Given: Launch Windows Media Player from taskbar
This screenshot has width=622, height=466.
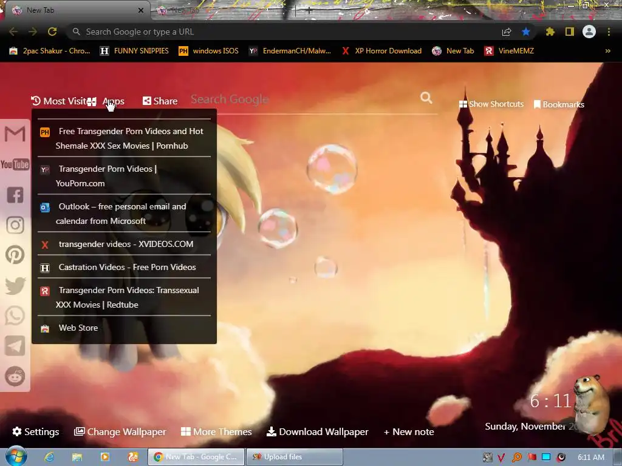Looking at the screenshot, I should [104, 457].
